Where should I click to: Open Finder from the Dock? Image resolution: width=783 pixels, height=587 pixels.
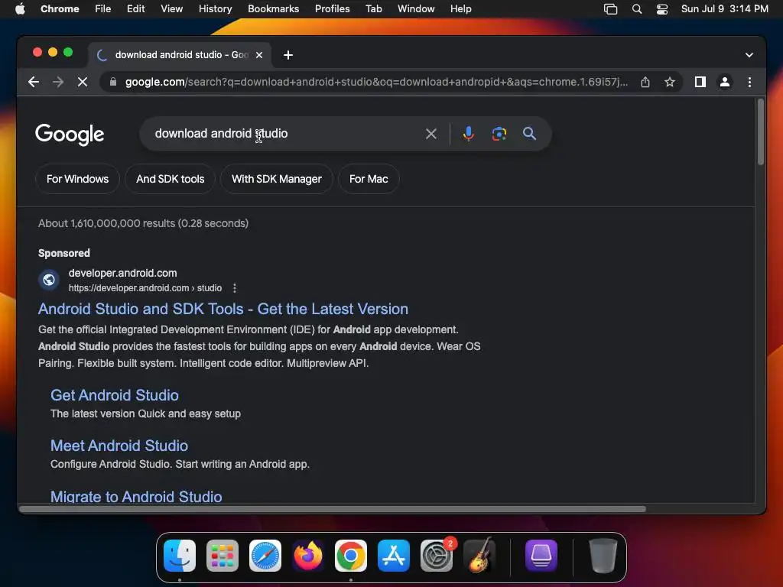coord(180,556)
